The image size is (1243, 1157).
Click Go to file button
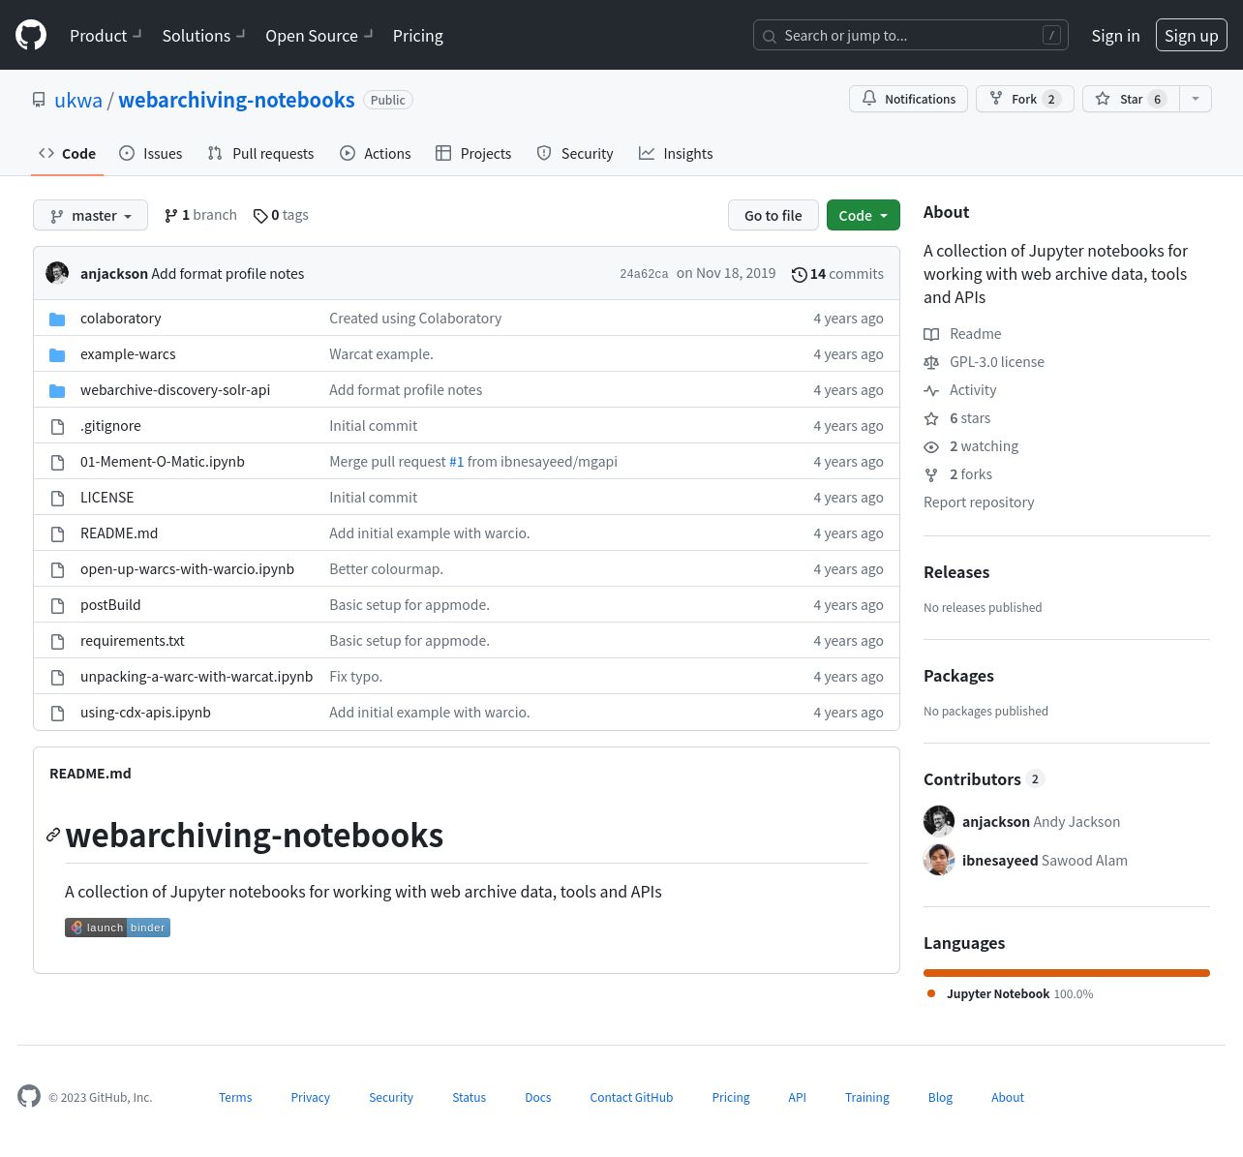pyautogui.click(x=773, y=215)
